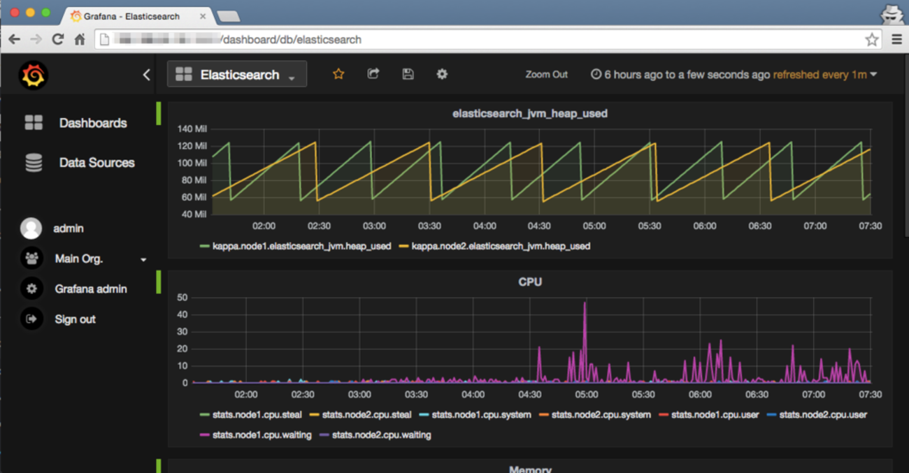Collapse the sidebar with chevron arrow
This screenshot has width=909, height=473.
tap(146, 75)
